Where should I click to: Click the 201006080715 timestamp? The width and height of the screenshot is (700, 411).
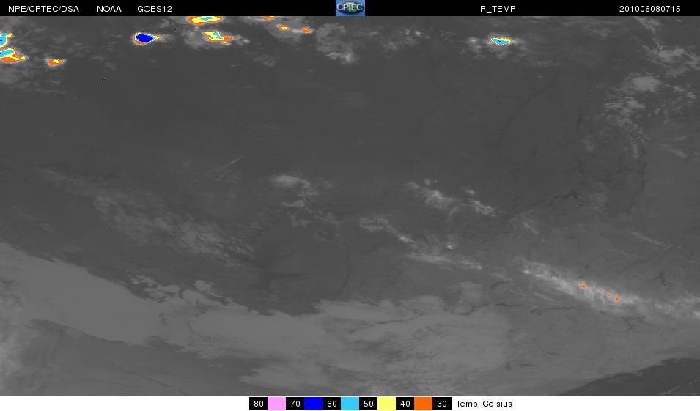[649, 9]
